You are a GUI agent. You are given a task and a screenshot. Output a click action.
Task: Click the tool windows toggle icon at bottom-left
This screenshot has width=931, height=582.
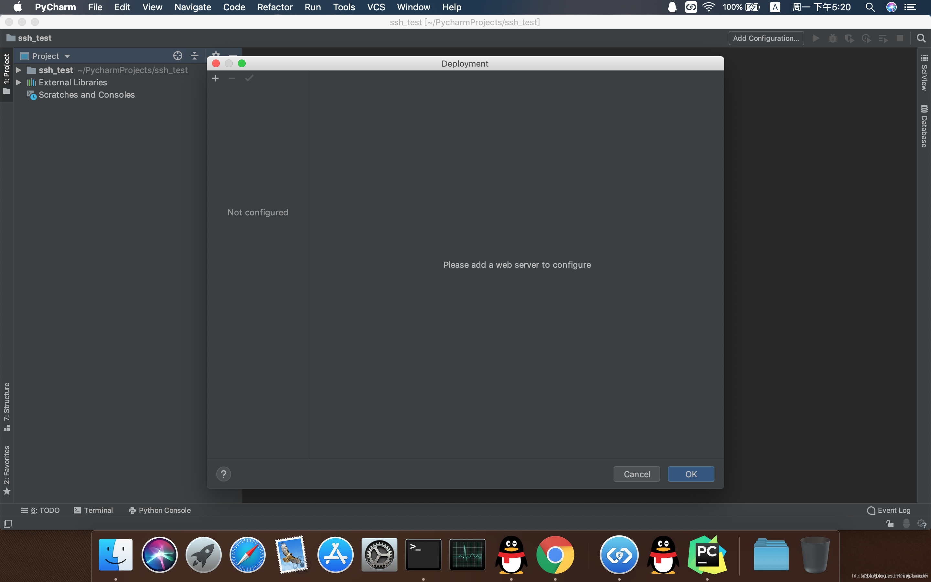[8, 523]
